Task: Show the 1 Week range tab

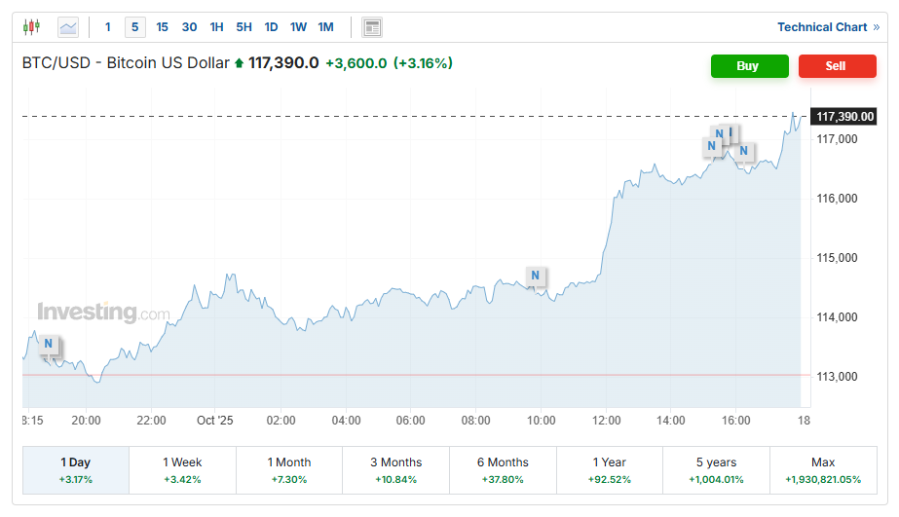Action: 182,470
